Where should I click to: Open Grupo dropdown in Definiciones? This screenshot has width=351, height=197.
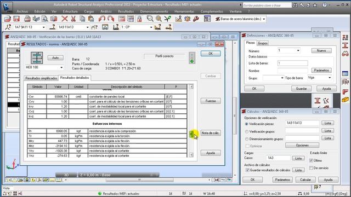282,78
